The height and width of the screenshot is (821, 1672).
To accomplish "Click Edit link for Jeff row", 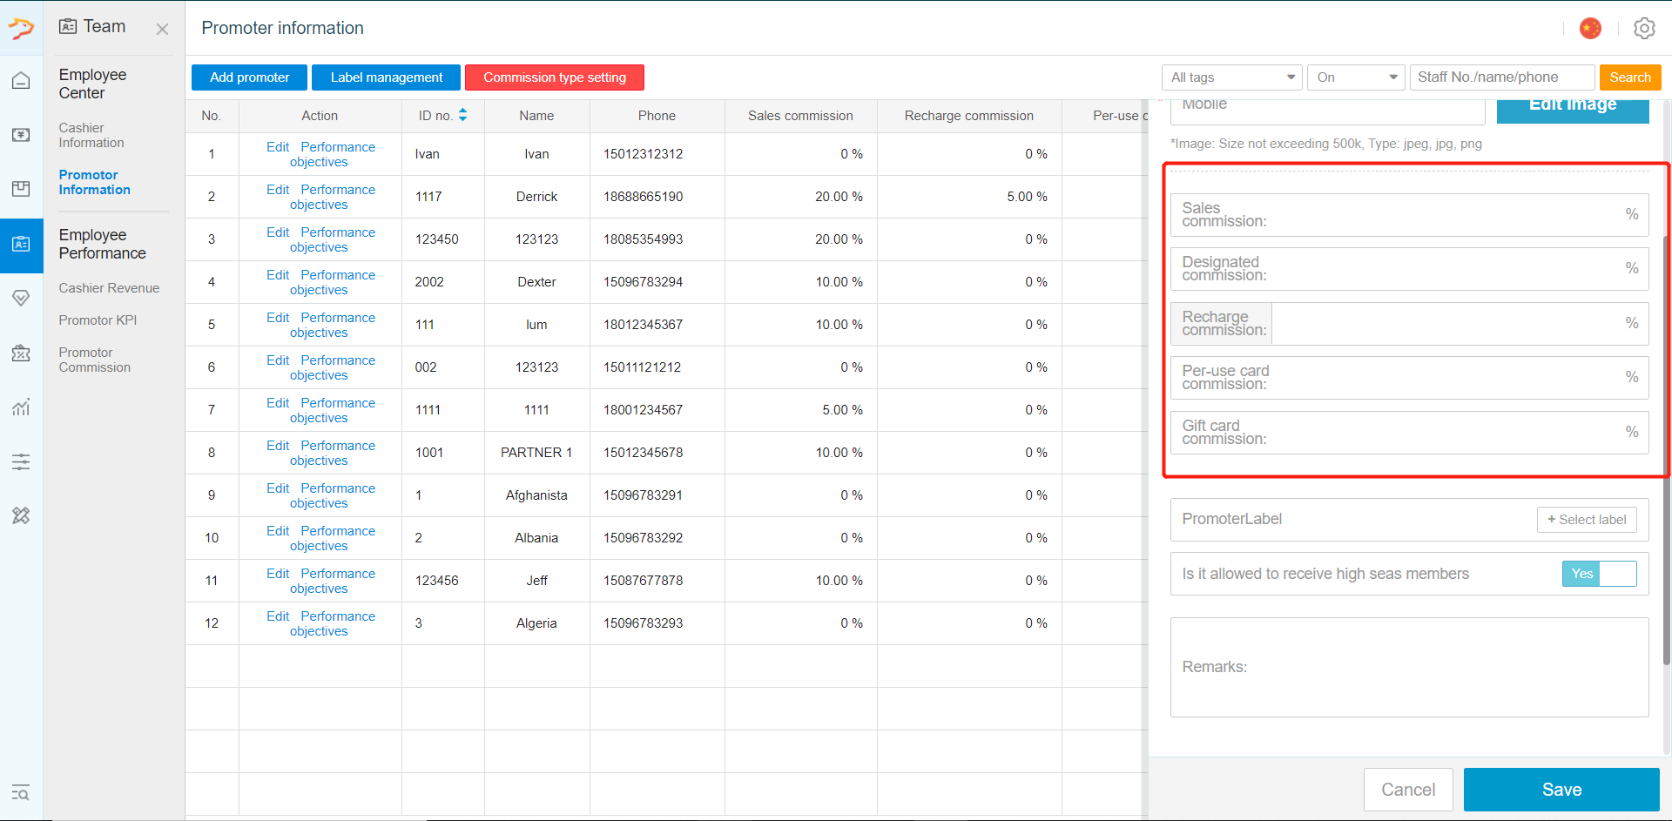I will (278, 574).
